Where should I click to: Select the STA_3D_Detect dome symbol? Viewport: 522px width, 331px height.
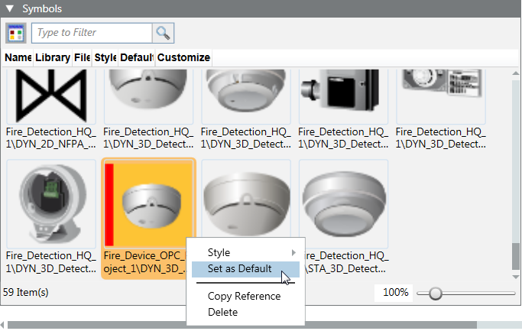click(x=343, y=203)
